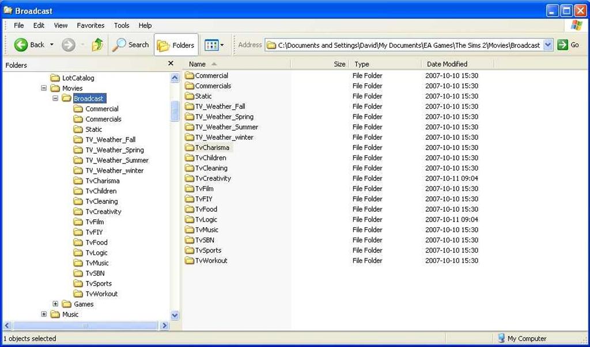Viewport: 590px width, 347px height.
Task: Click TV_Weather_winter folder icon in file list
Action: [189, 137]
